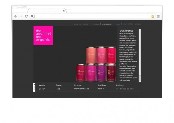Screen dimensions: 174x123
Task: Click the 'ver todos os chás' link
Action: point(125,89)
